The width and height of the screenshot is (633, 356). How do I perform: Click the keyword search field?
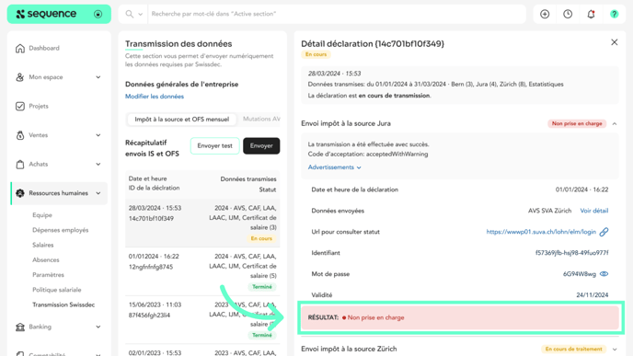coord(337,14)
